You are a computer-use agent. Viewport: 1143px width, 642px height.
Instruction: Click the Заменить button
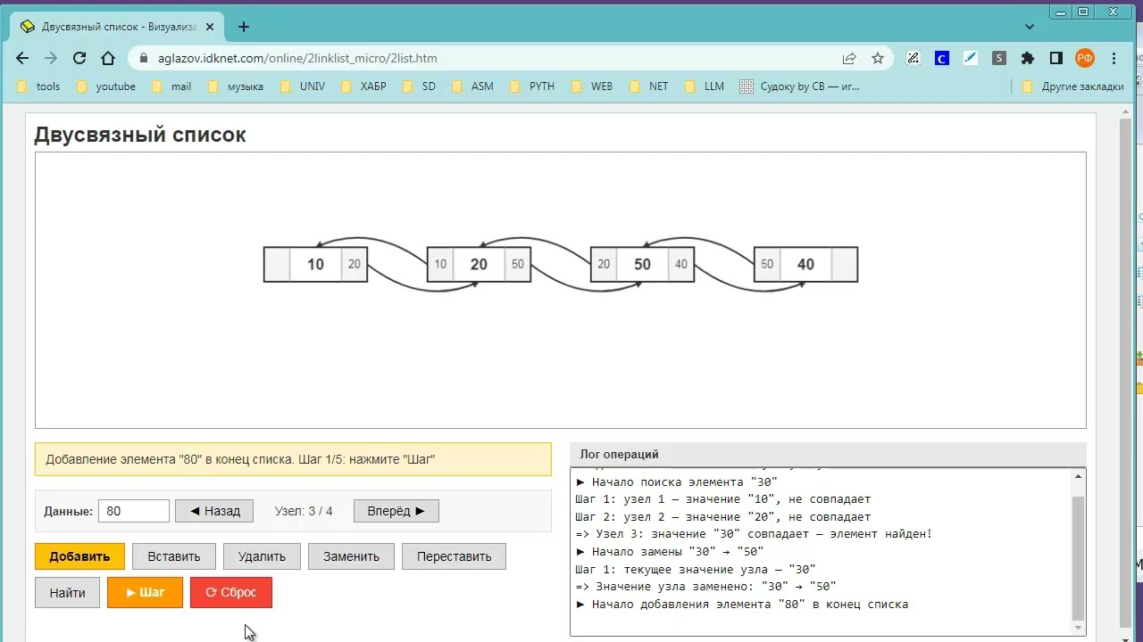351,556
